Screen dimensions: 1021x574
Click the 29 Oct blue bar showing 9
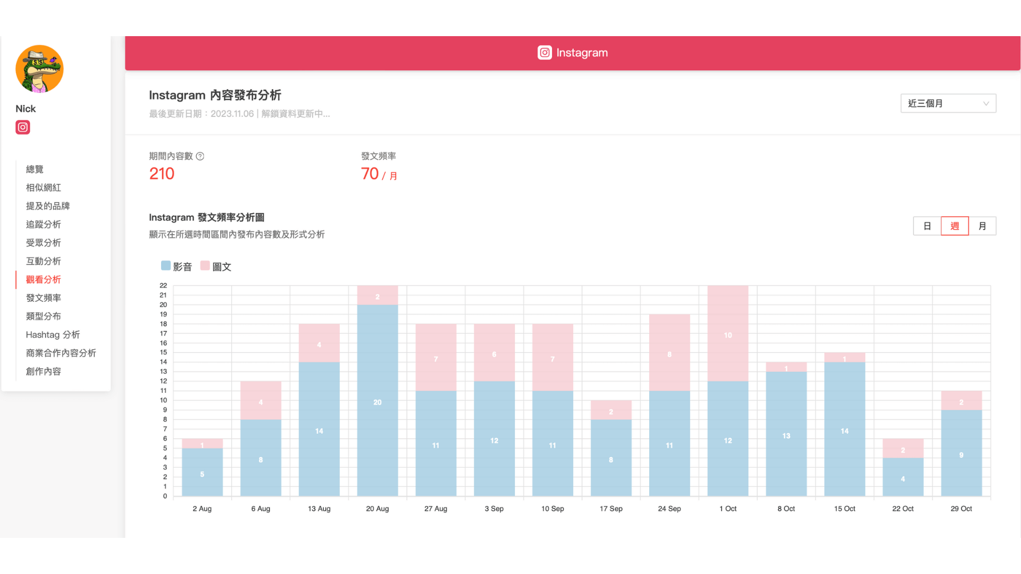click(961, 453)
